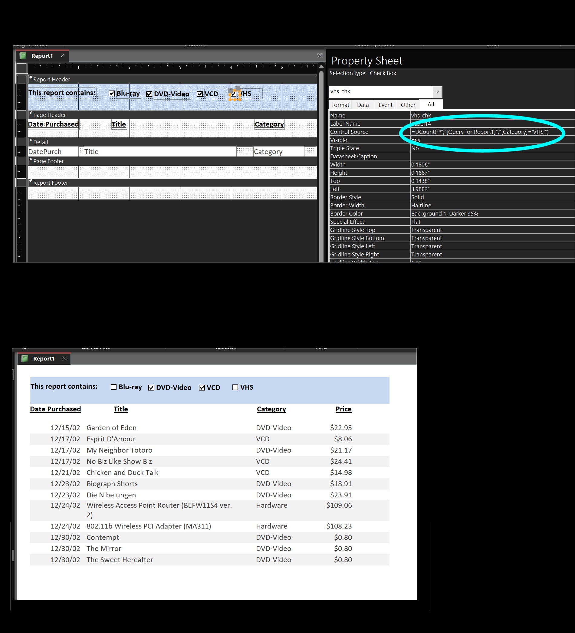Click the Page Header section selector square
Viewport: 575px width, 633px height.
(22, 115)
